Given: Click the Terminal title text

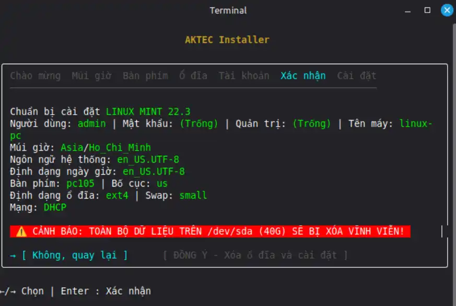Looking at the screenshot, I should click(228, 10).
